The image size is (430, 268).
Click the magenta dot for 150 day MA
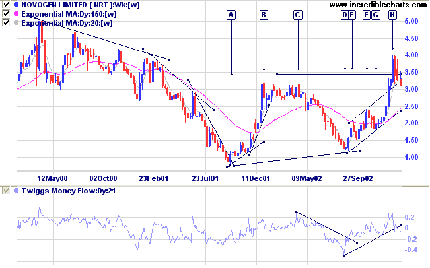tap(16, 14)
